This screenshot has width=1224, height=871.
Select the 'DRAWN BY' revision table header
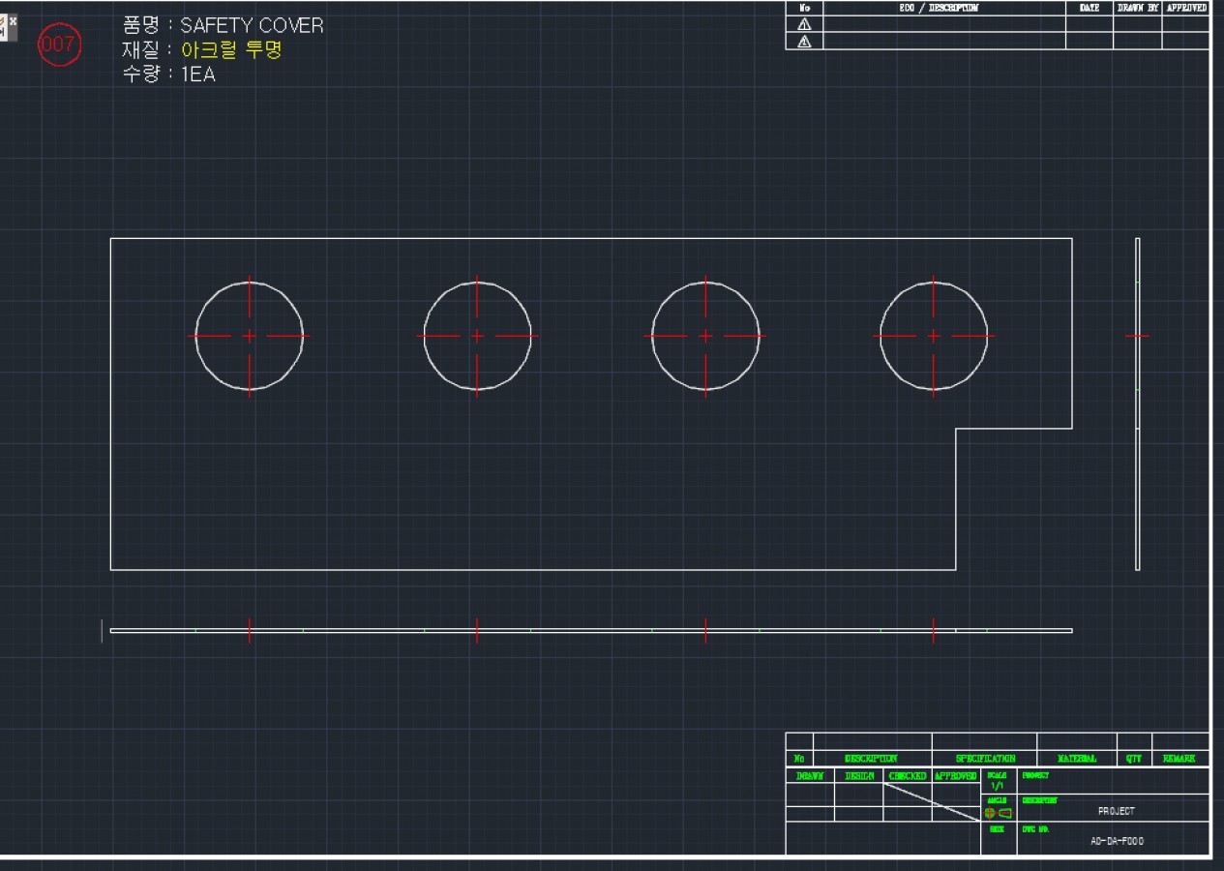click(x=1137, y=8)
